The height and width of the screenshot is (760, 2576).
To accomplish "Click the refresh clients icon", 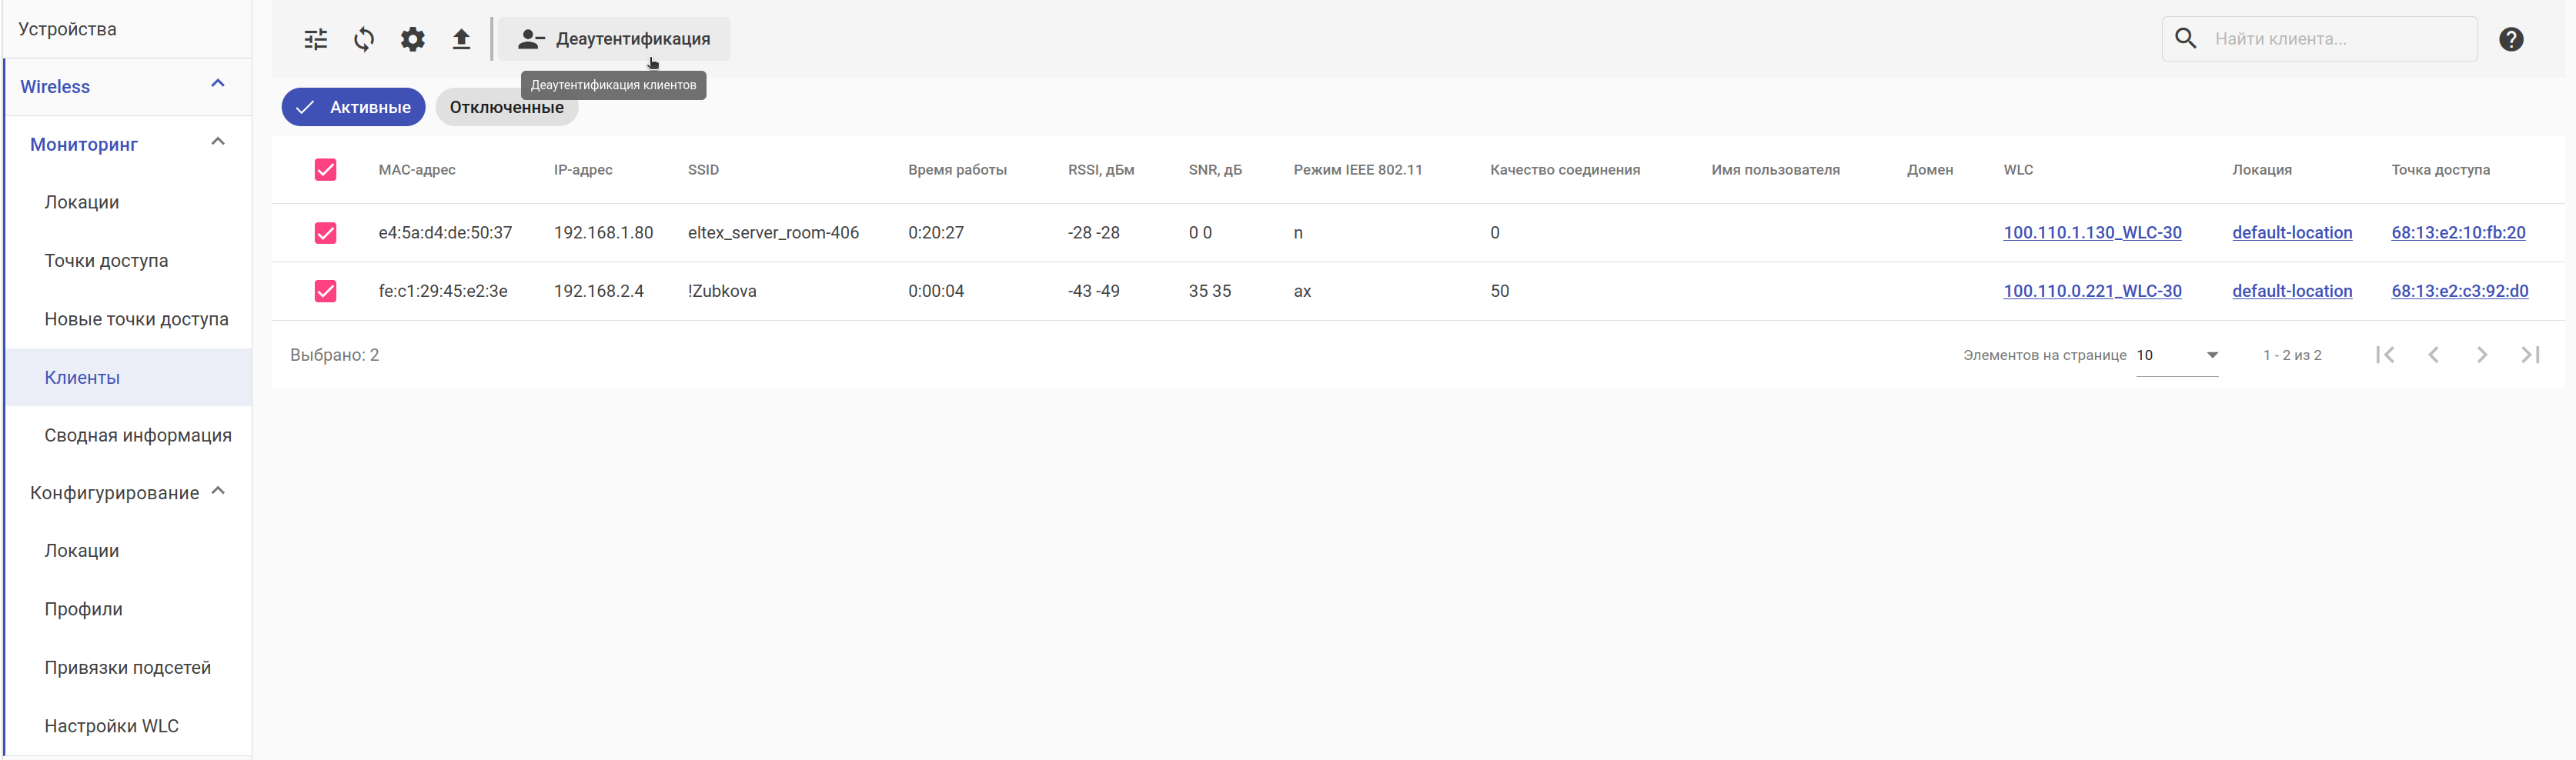I will (x=364, y=39).
